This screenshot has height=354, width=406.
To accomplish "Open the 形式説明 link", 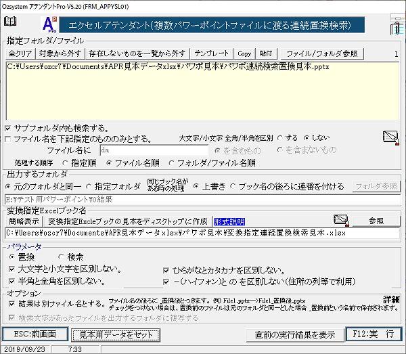I will click(x=229, y=221).
